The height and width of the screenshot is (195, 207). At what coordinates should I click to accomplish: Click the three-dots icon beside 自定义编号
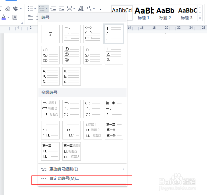[x=43, y=178]
